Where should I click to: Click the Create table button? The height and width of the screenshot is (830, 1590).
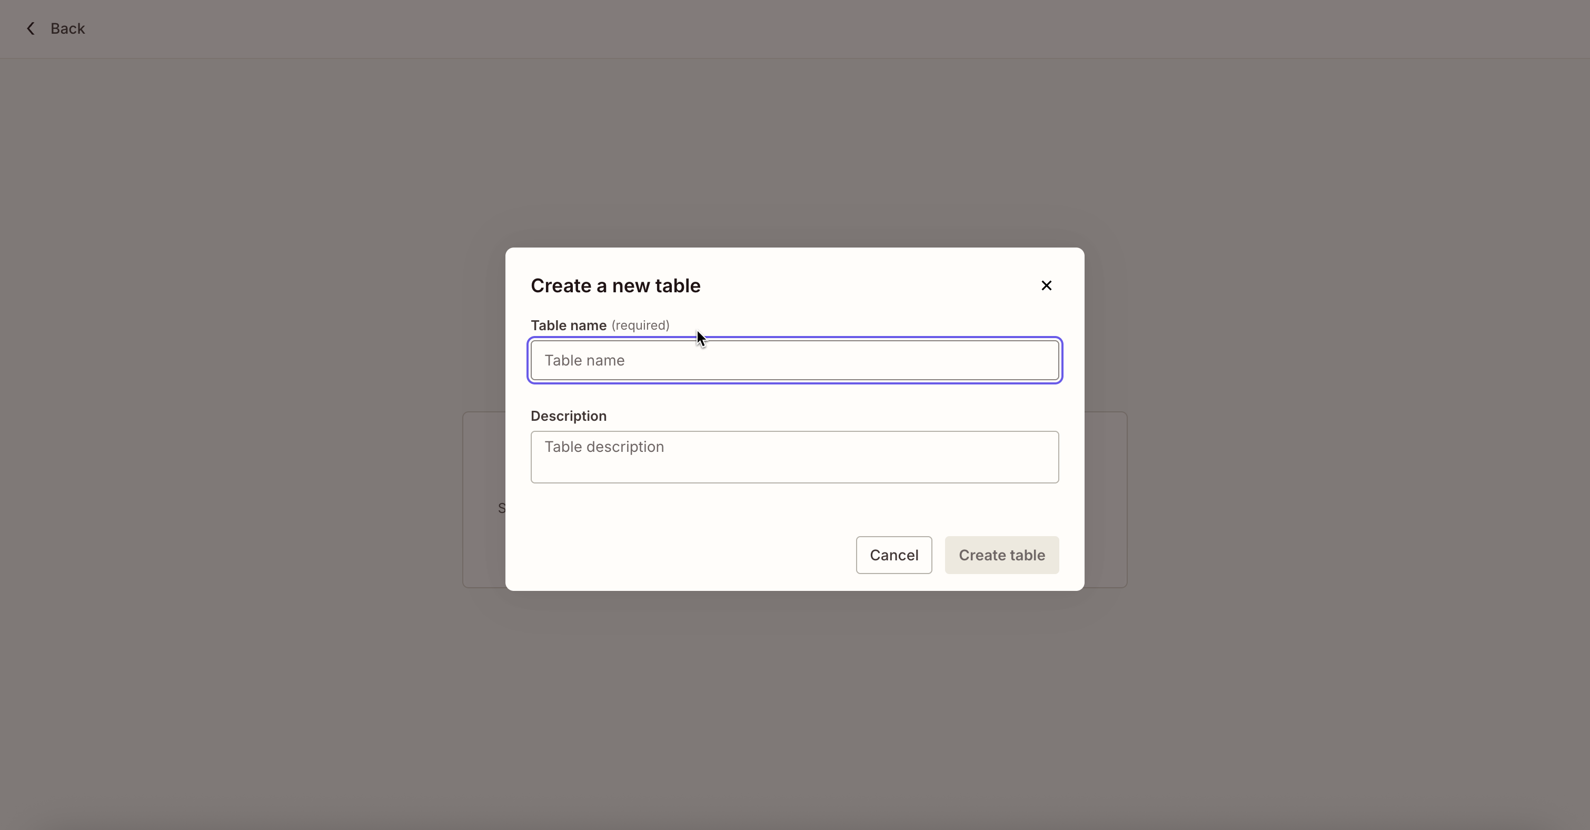tap(1001, 555)
